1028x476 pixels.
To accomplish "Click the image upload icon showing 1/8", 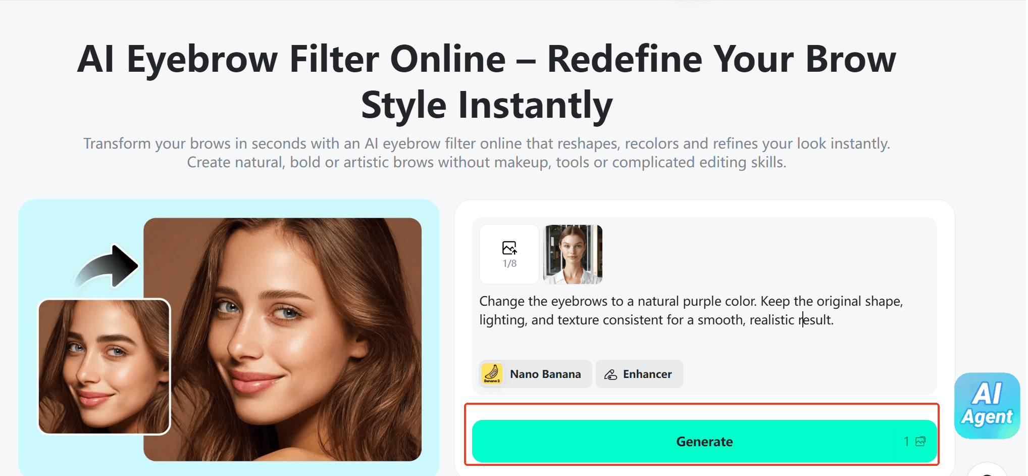I will [508, 254].
